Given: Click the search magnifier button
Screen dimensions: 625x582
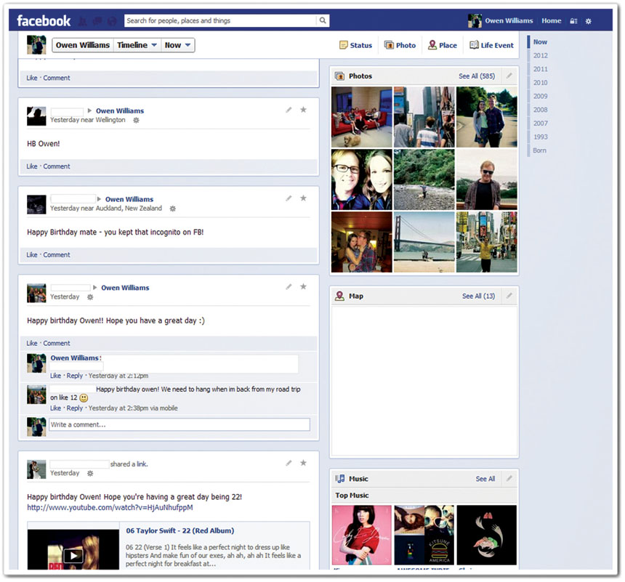Looking at the screenshot, I should point(323,21).
